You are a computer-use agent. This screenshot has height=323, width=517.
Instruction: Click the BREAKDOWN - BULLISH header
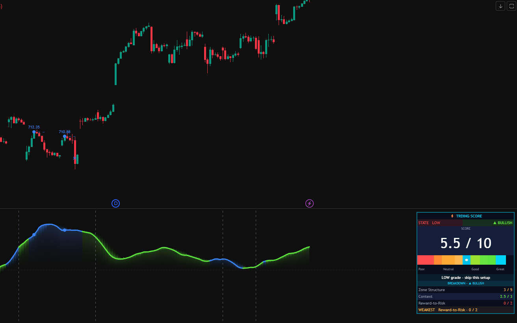click(466, 283)
